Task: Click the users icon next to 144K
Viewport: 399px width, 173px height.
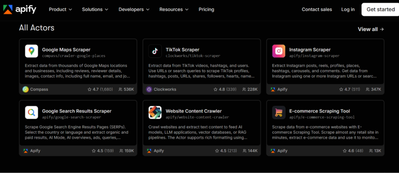Action: click(245, 151)
